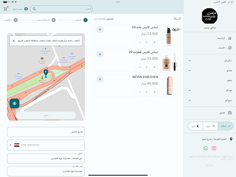Switch theme to night mode
This screenshot has height=177, width=236.
[x=195, y=126]
